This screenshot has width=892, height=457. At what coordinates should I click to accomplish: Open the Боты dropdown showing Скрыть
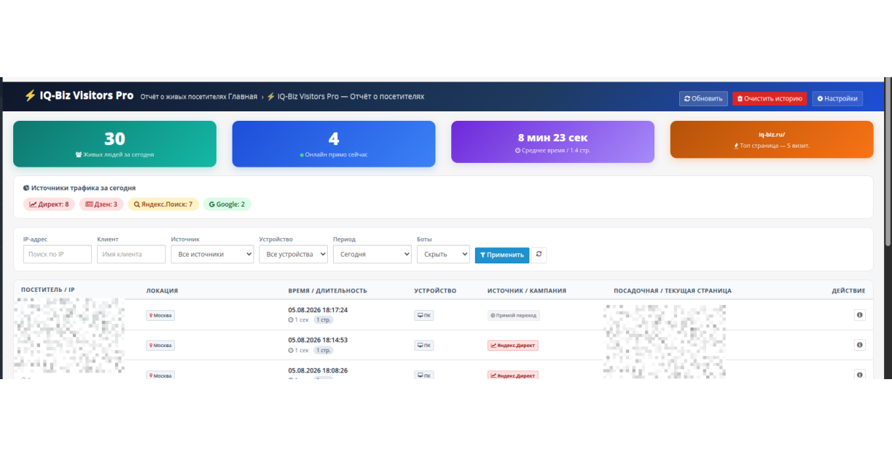pos(443,254)
